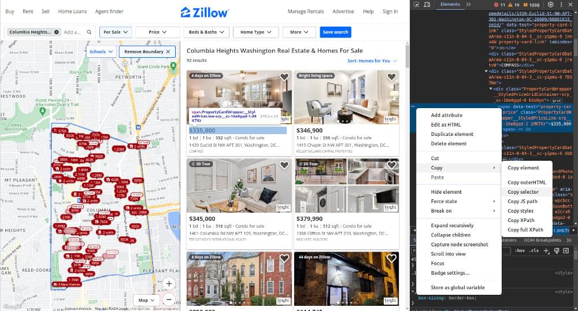This screenshot has height=311, width=578.
Task: Remove the map boundary with the X
Action: point(168,51)
